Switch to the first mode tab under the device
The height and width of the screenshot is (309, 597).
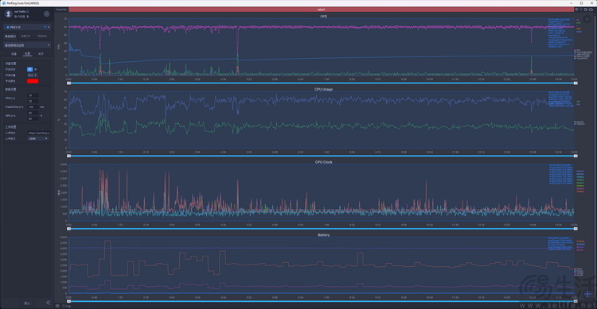pos(10,36)
